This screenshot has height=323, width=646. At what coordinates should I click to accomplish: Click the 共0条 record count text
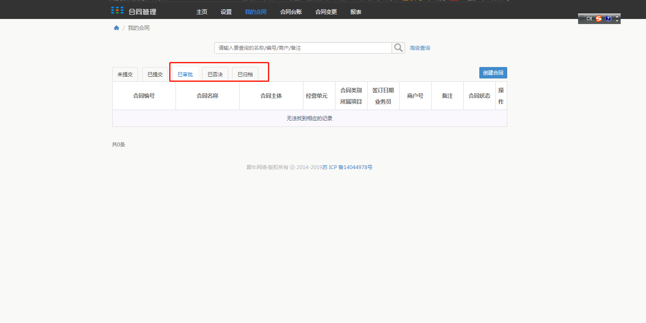point(119,145)
